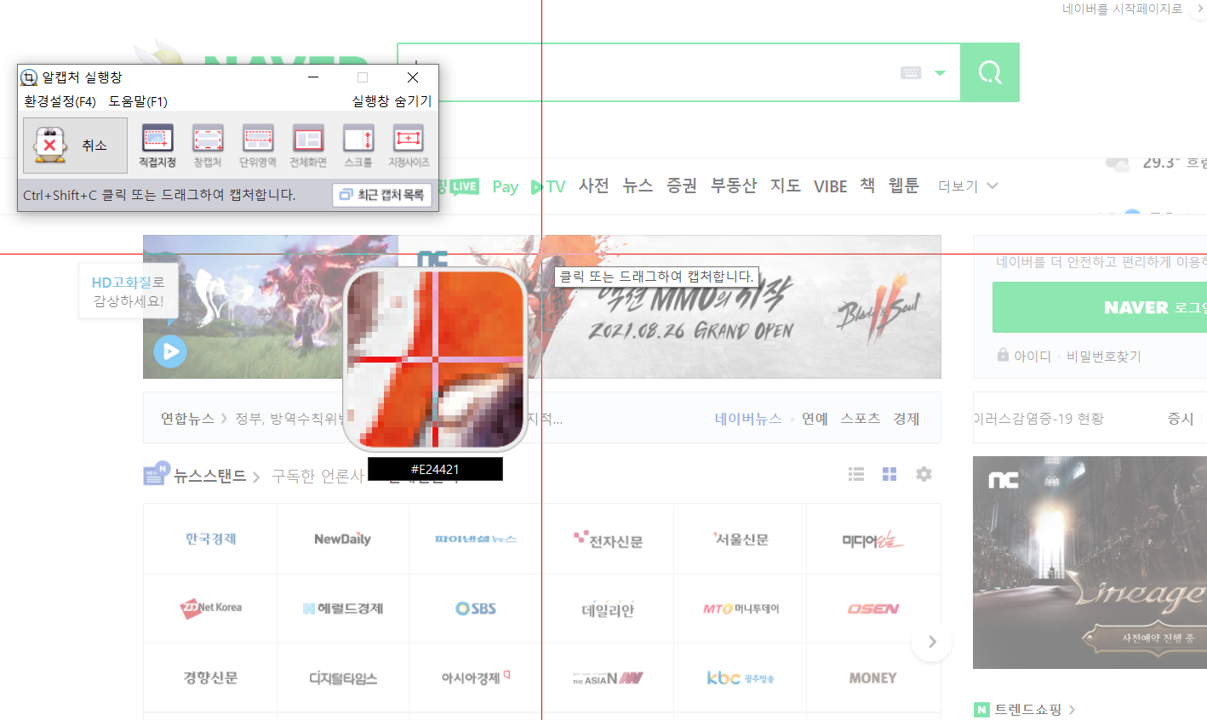Click 네이버를 시작페이지로 link
The height and width of the screenshot is (720, 1207).
1122,9
